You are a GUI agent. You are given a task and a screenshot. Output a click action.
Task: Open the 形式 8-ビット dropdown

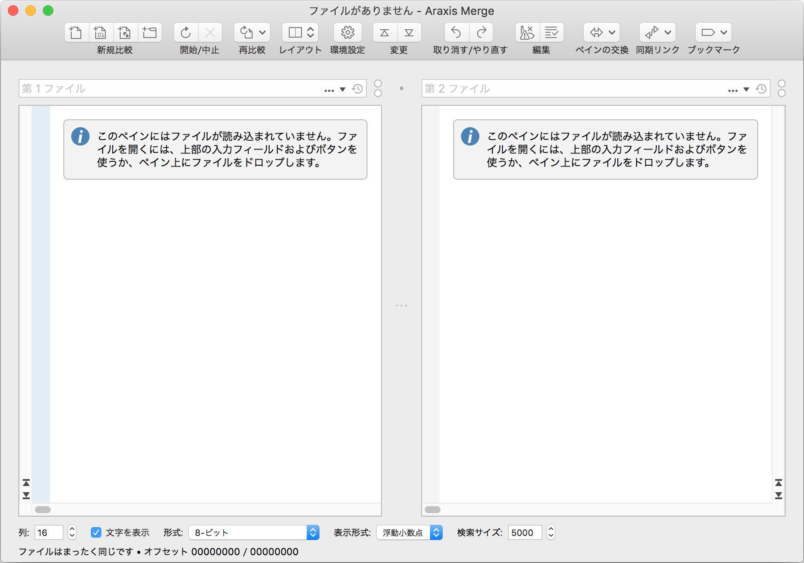(253, 532)
